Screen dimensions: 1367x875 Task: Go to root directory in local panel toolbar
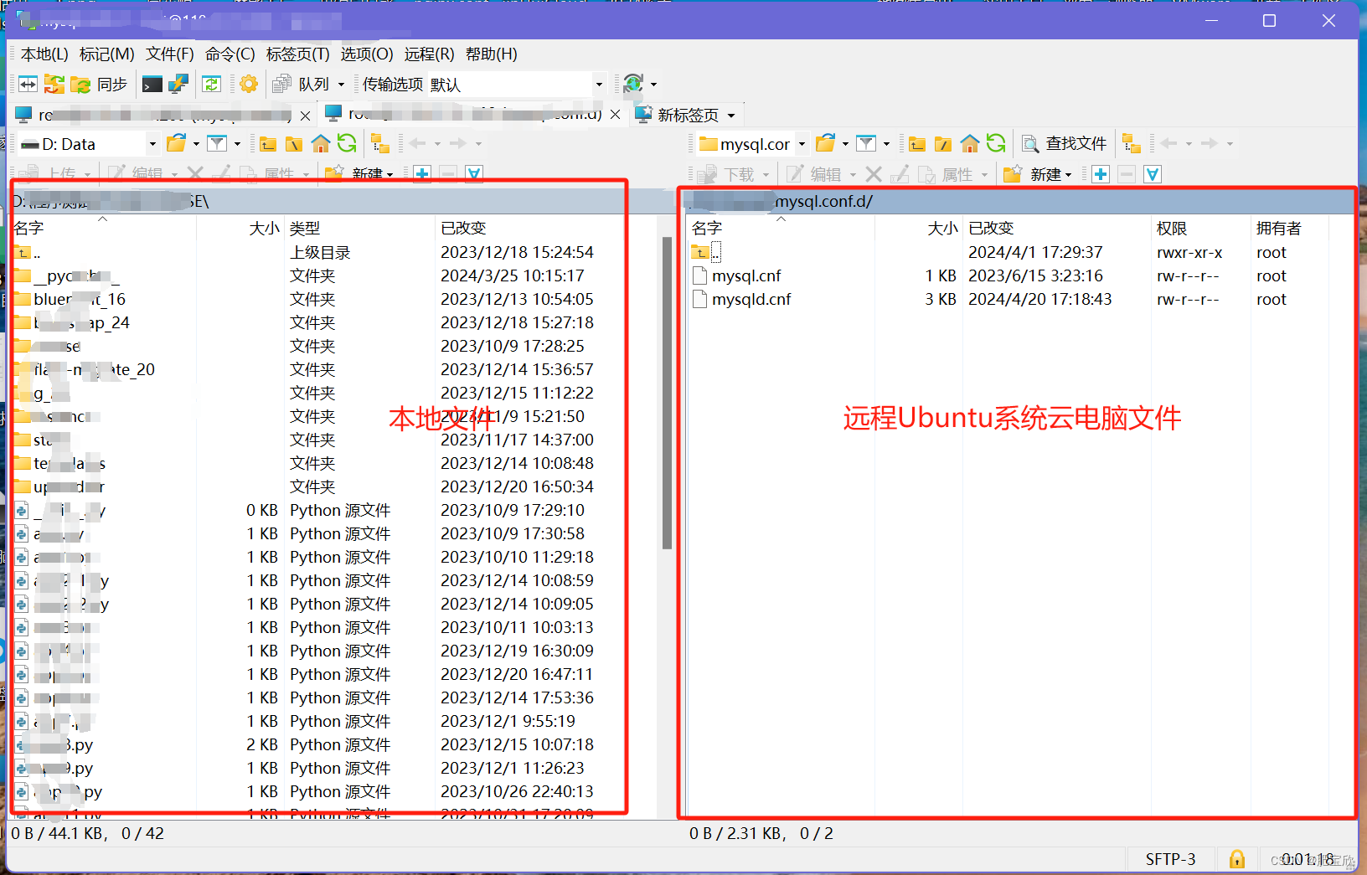pyautogui.click(x=294, y=144)
